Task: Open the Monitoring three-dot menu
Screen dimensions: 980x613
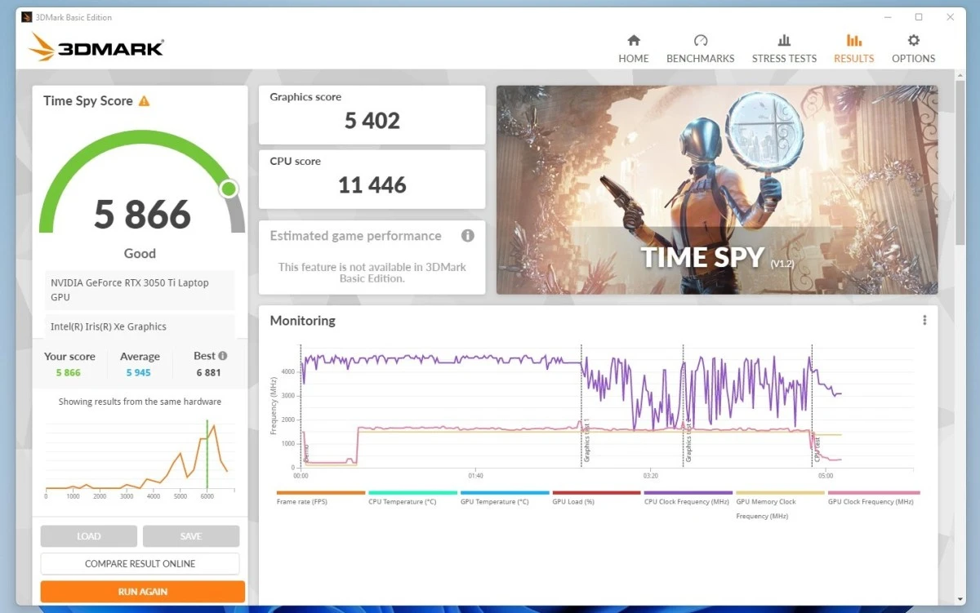Action: pos(924,321)
